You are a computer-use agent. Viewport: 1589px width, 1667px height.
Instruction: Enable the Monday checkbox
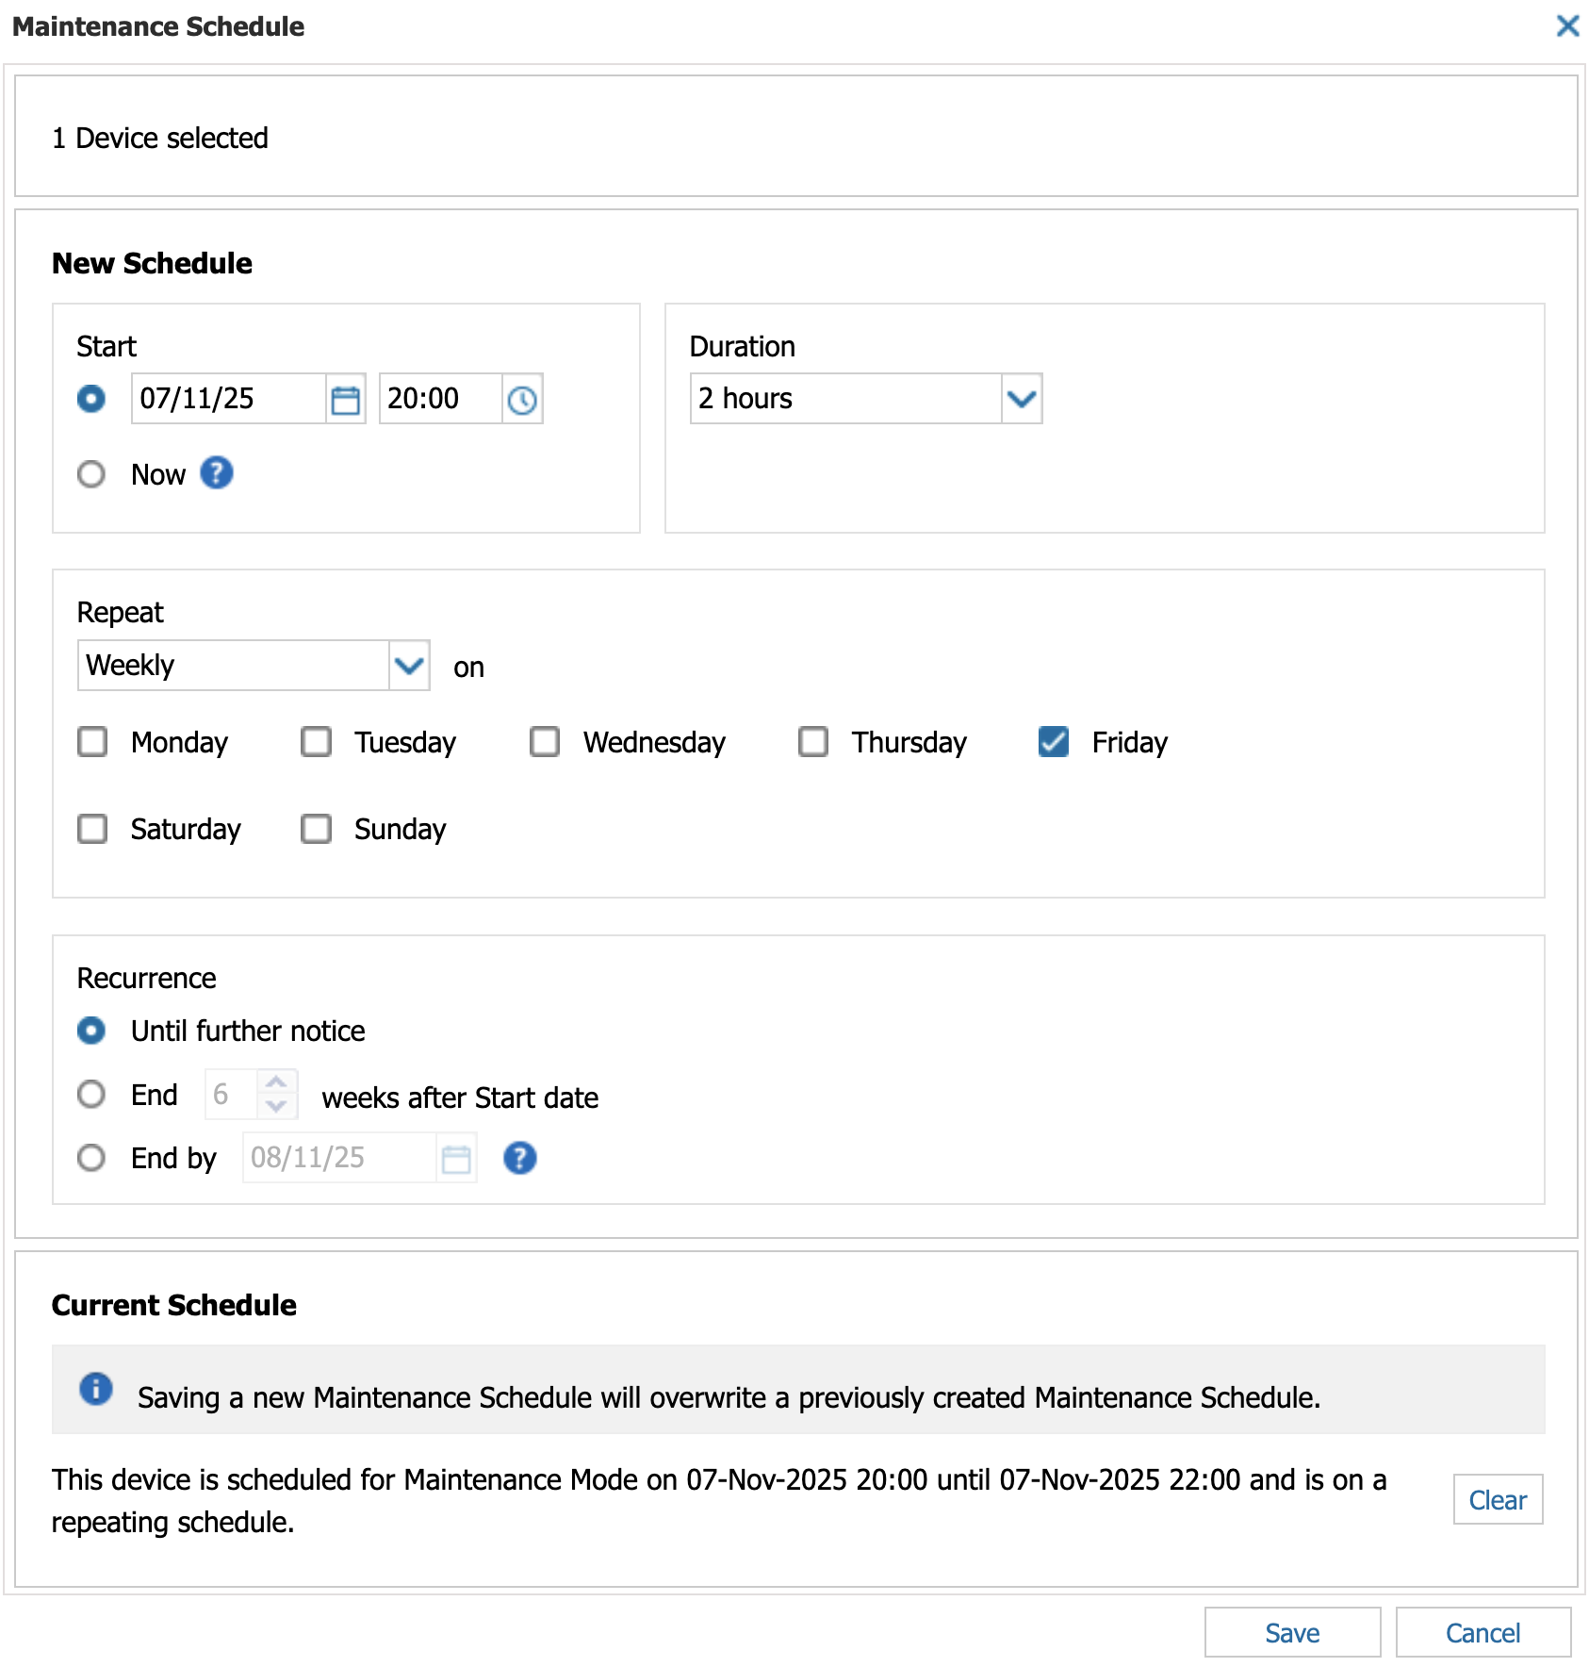point(92,742)
